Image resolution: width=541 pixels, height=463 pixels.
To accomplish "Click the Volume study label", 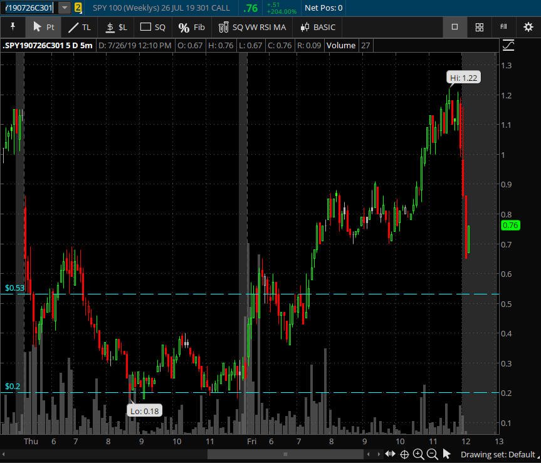I will coord(341,46).
